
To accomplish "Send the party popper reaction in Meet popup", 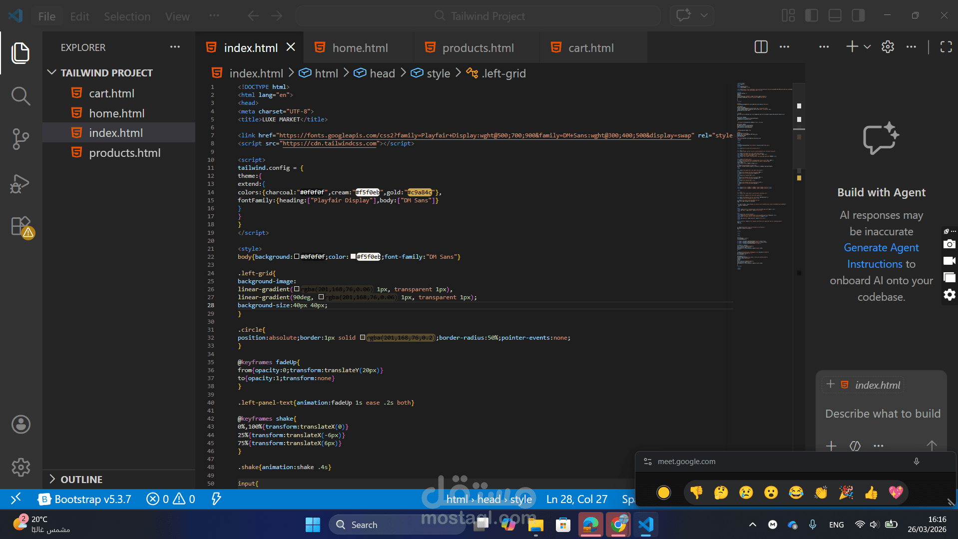I will click(x=846, y=493).
